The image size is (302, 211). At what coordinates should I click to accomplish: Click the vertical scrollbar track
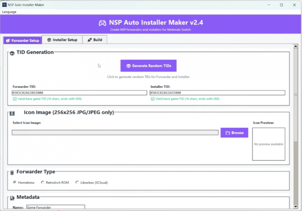click(x=296, y=173)
